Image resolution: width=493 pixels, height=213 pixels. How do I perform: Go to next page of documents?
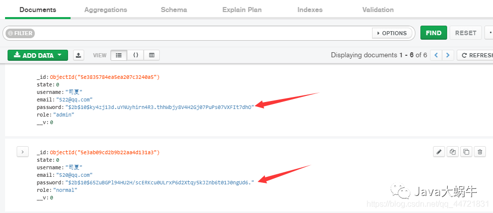(448, 55)
